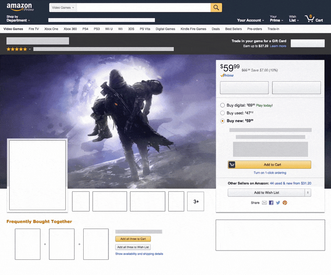Click the first Frequently Bought Together item
The height and width of the screenshot is (275, 331).
pos(28,244)
